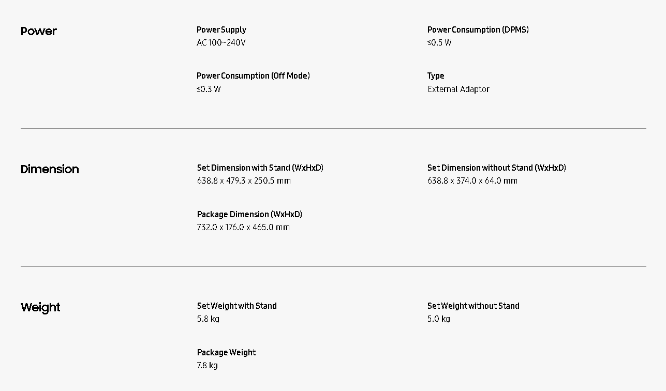Click the Set Weight with Stand label
This screenshot has height=391, width=666.
point(236,306)
